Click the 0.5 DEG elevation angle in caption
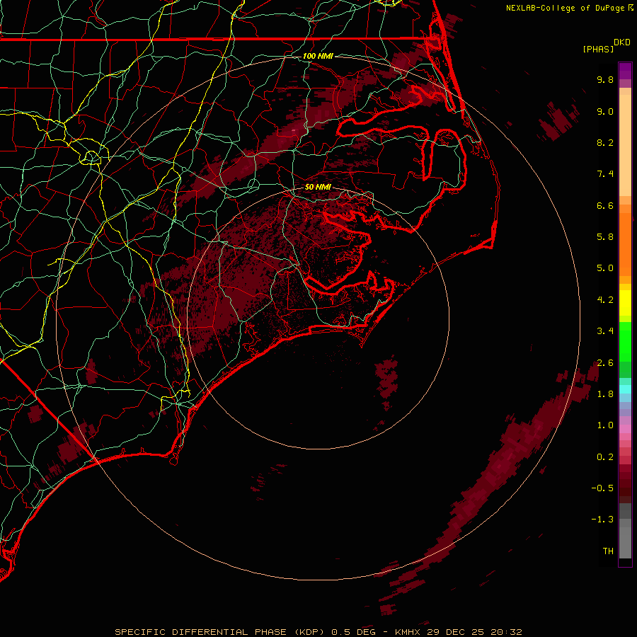This screenshot has width=637, height=637. (x=353, y=632)
